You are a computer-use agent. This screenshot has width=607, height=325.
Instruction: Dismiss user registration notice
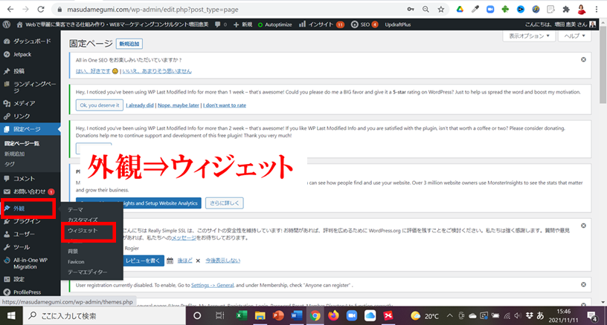(583, 284)
